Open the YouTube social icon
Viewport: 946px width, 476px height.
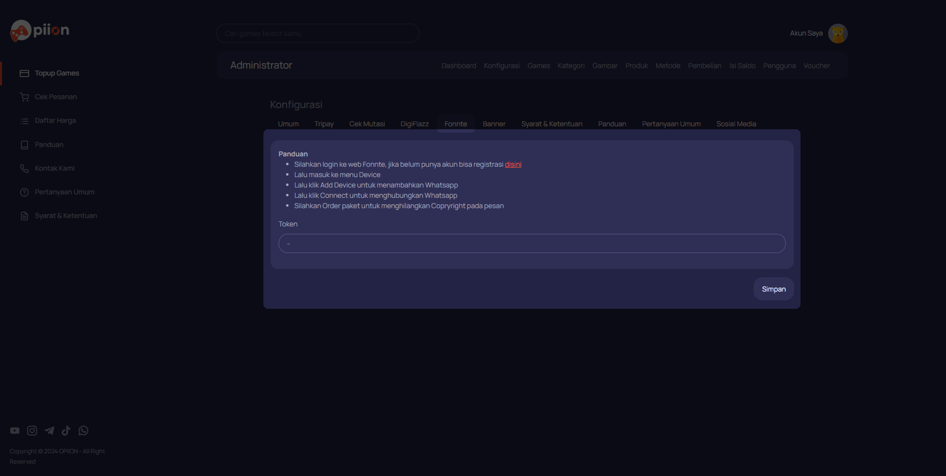coord(15,431)
